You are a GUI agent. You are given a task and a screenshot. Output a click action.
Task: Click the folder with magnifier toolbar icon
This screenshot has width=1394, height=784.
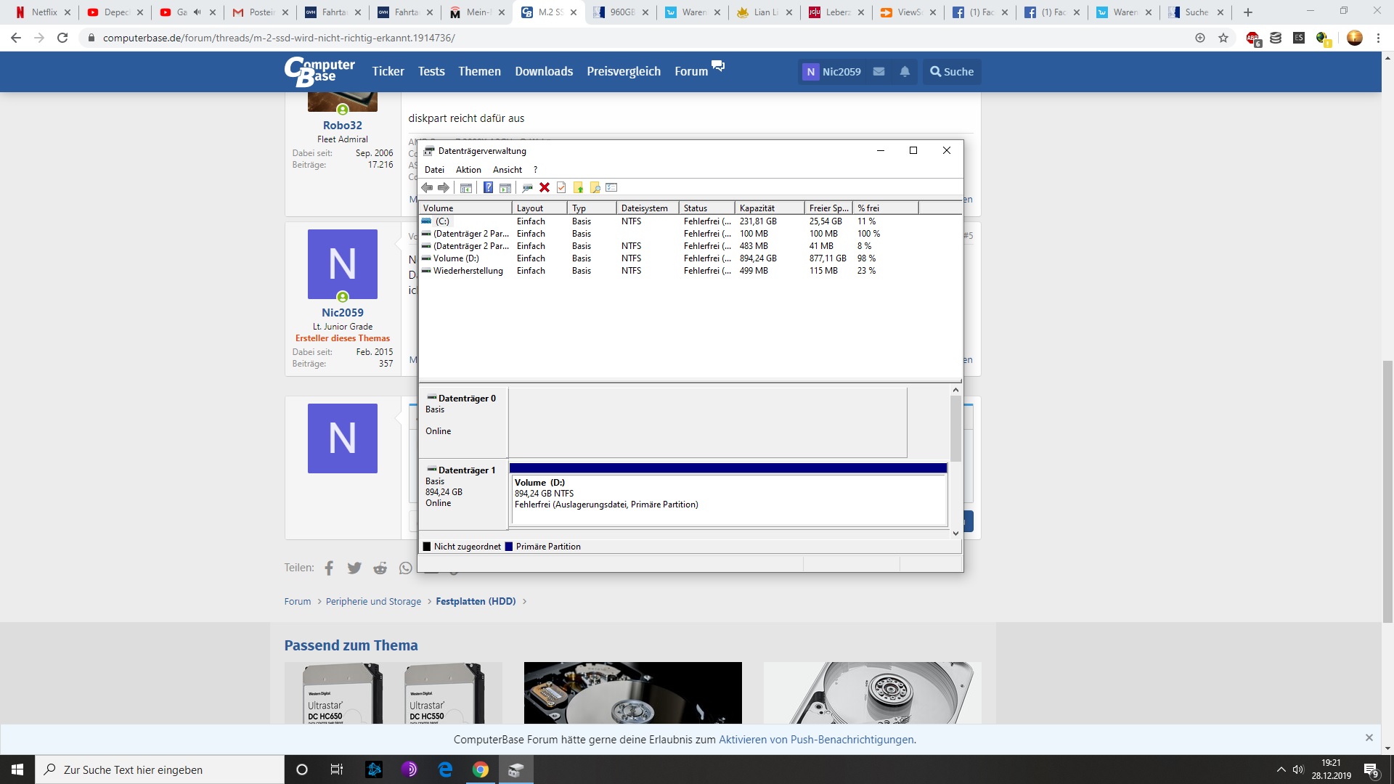(x=595, y=188)
